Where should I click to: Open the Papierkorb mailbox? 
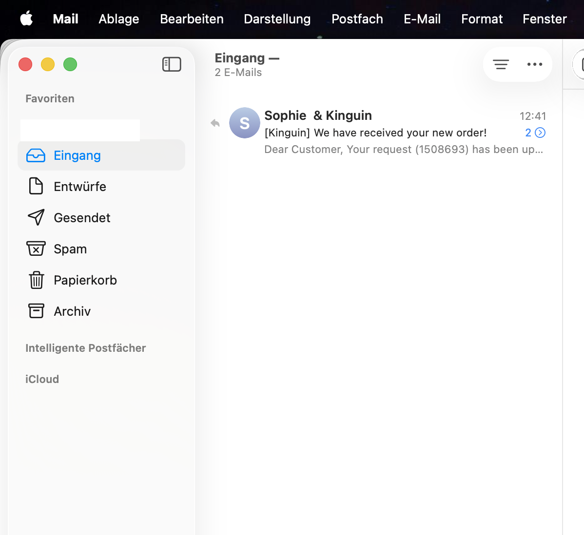click(101, 280)
